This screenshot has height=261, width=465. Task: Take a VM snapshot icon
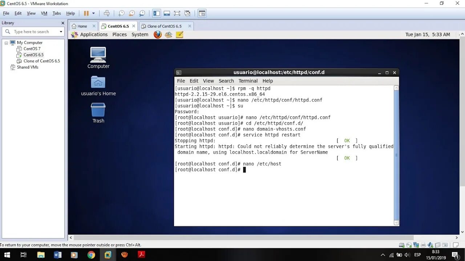point(121,13)
